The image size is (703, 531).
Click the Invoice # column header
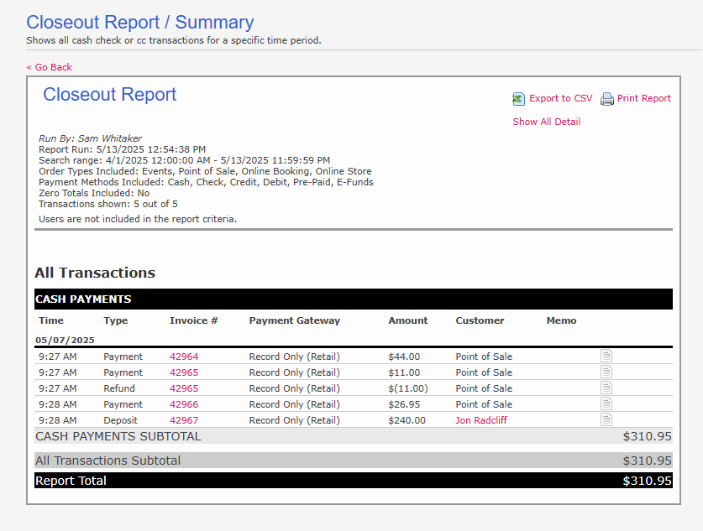coord(194,320)
